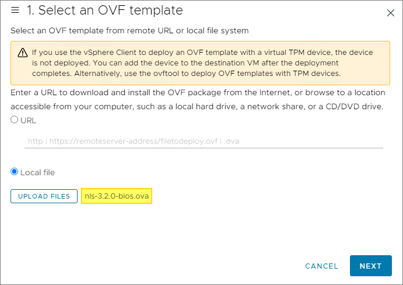403x285 pixels.
Task: Proceed with the Next button
Action: [370, 266]
